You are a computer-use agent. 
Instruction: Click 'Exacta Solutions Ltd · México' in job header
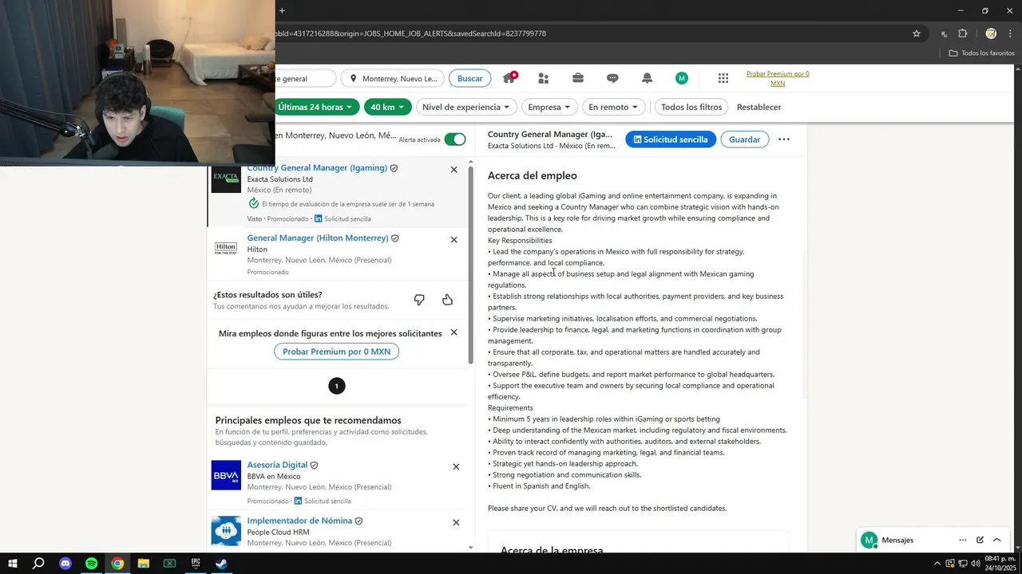[x=552, y=146]
